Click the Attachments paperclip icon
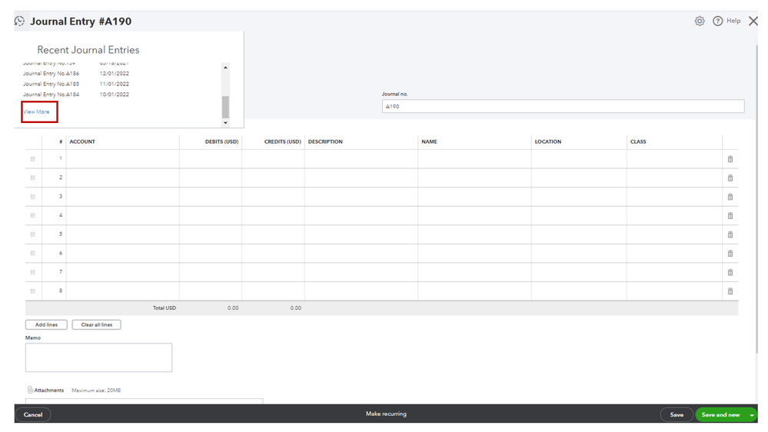The height and width of the screenshot is (432, 768). coord(30,390)
